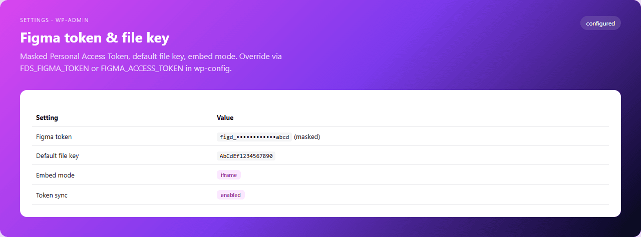Screen dimensions: 641x237
Task: Click the (masked) note beside the token
Action: point(307,136)
